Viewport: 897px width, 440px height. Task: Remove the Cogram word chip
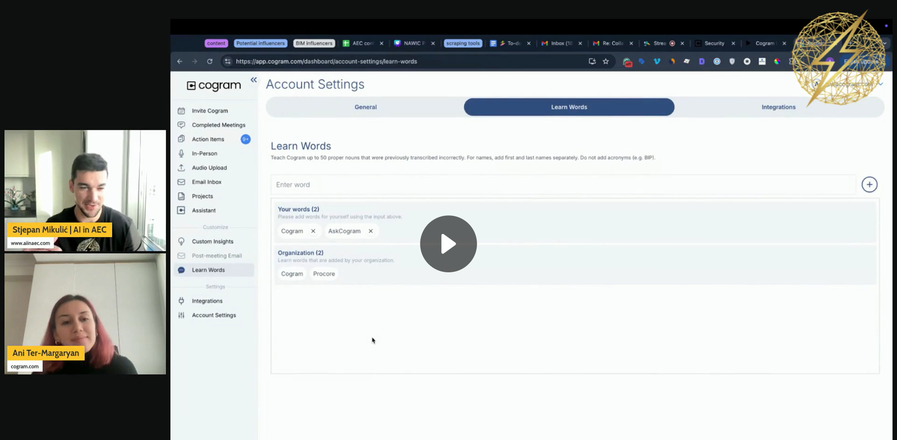pyautogui.click(x=313, y=231)
